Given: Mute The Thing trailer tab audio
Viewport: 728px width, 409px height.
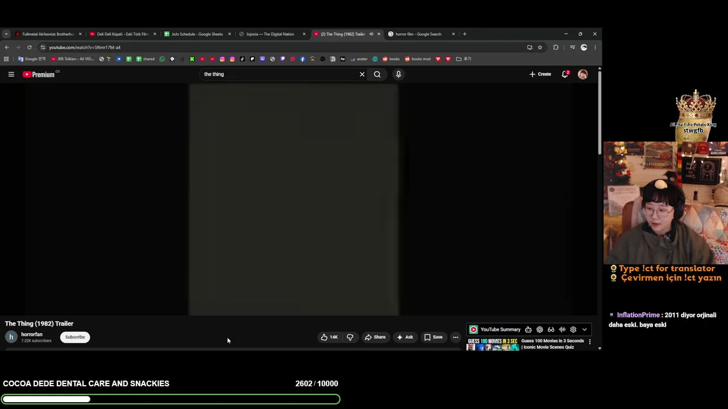Looking at the screenshot, I should (371, 34).
